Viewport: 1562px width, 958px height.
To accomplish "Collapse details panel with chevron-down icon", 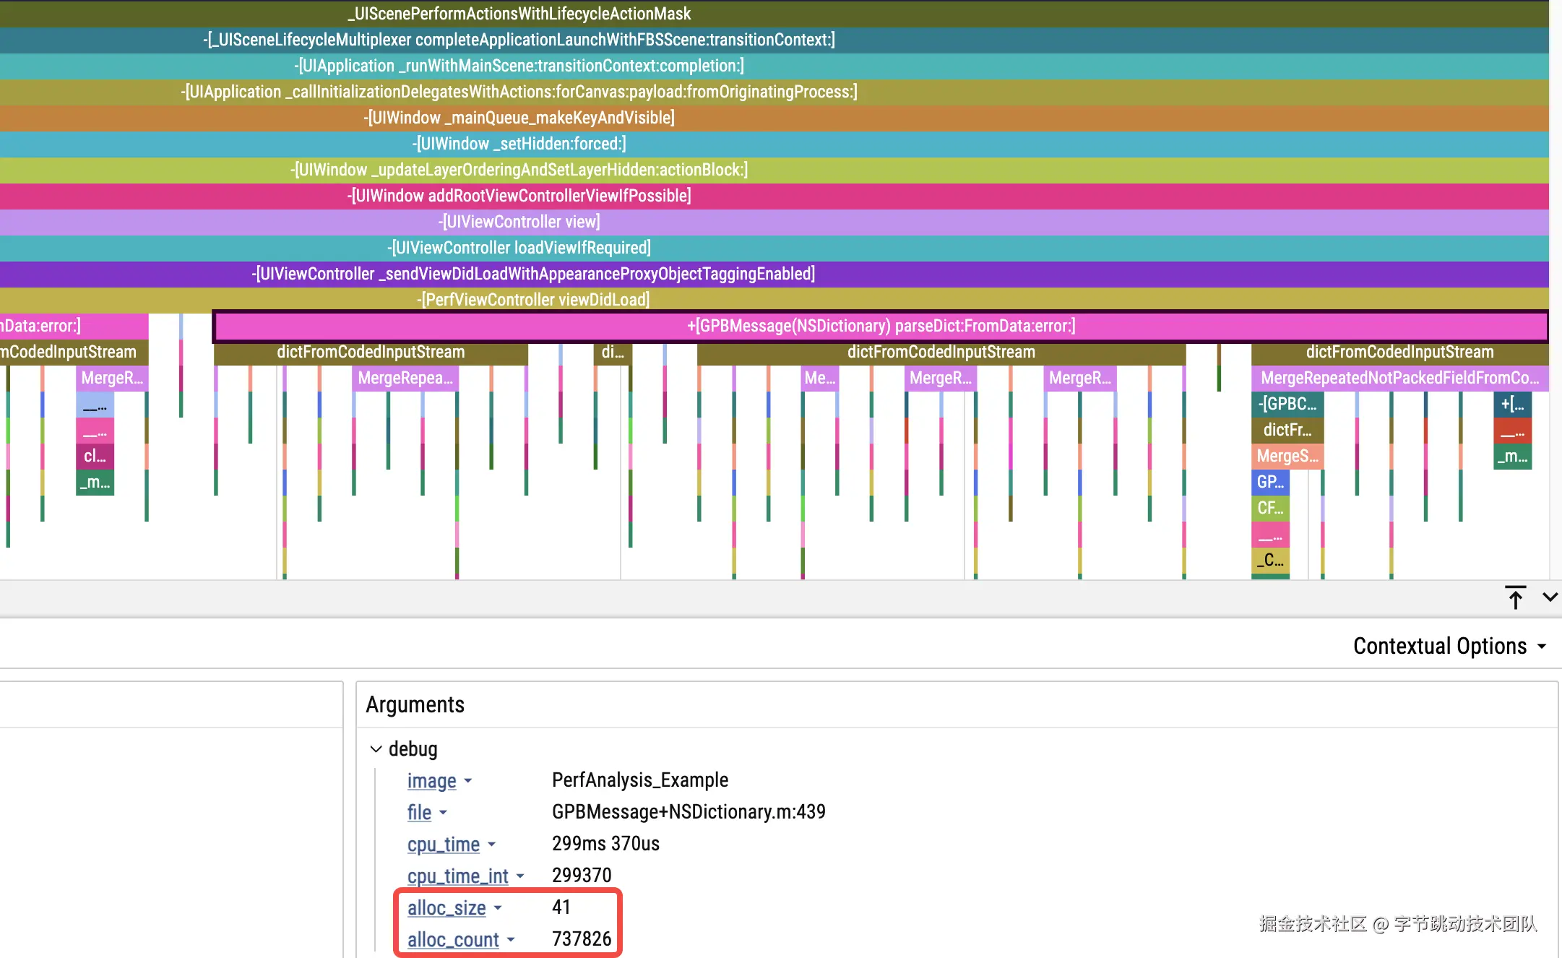I will pos(1550,597).
